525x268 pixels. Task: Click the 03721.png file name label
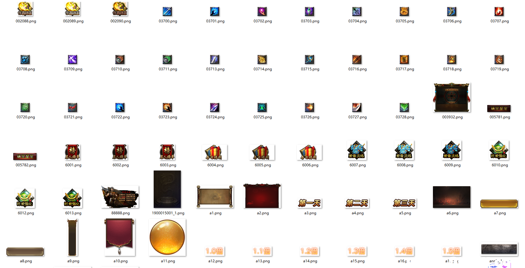click(73, 117)
